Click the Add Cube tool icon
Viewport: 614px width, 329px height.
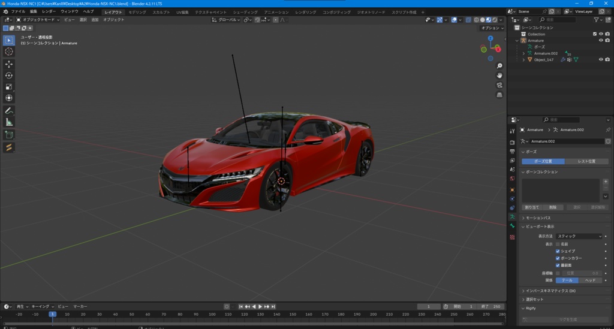[9, 134]
